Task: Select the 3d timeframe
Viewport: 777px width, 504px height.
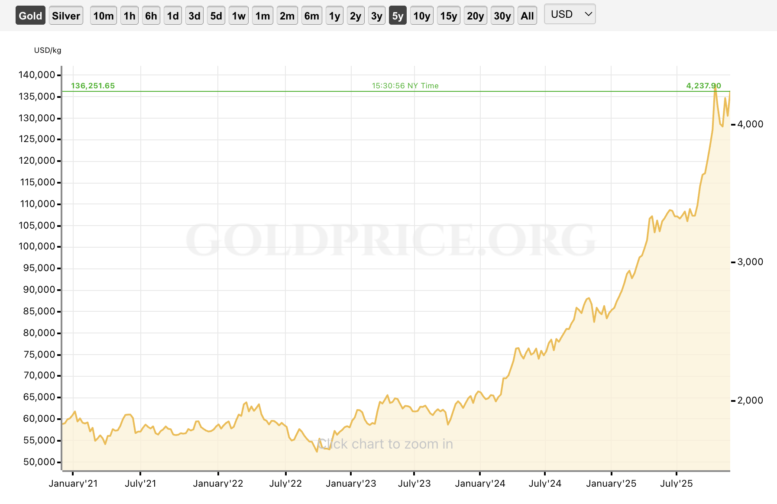Action: point(194,15)
